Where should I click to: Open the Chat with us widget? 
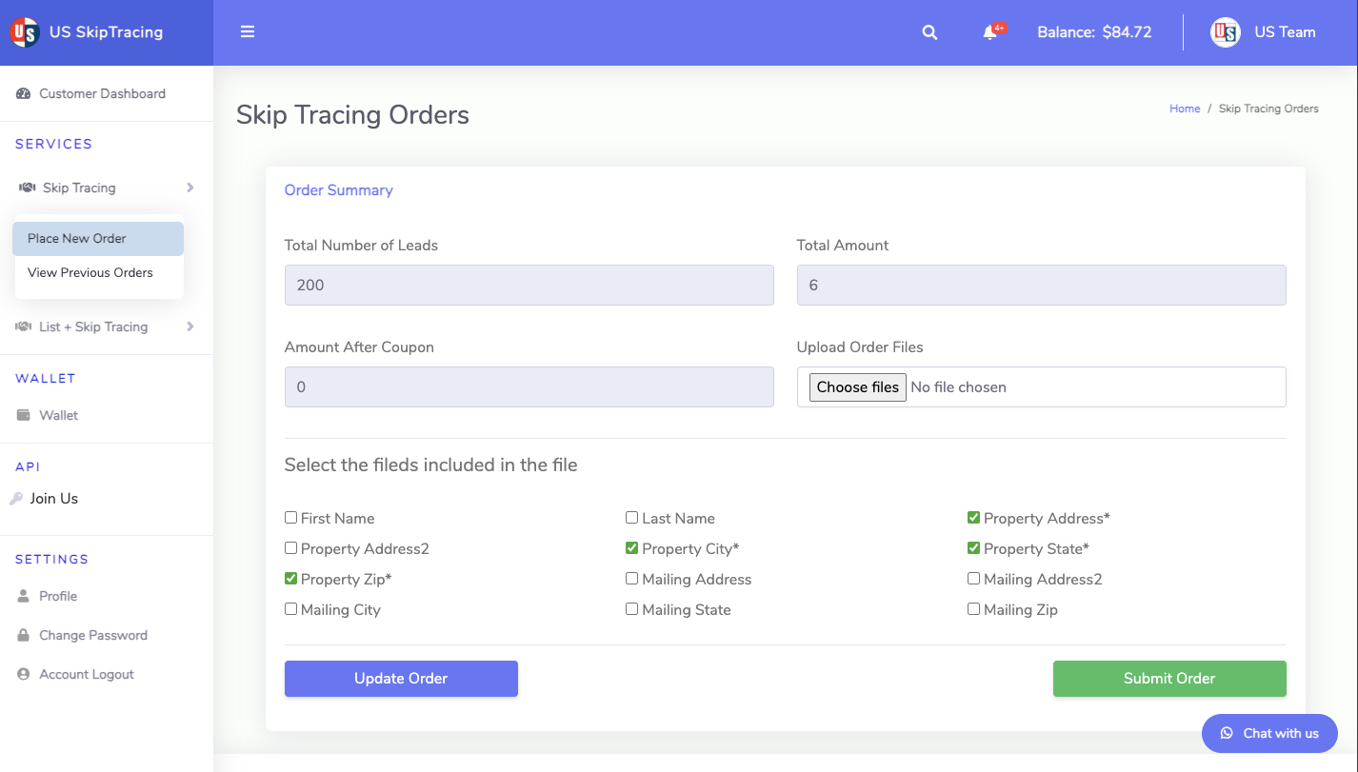1269,733
